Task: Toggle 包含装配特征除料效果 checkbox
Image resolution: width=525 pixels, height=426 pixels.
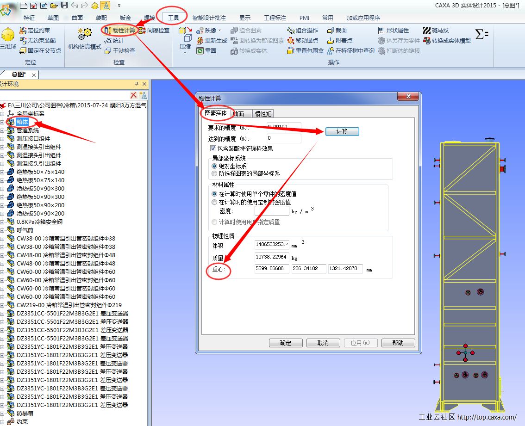Action: [x=213, y=148]
